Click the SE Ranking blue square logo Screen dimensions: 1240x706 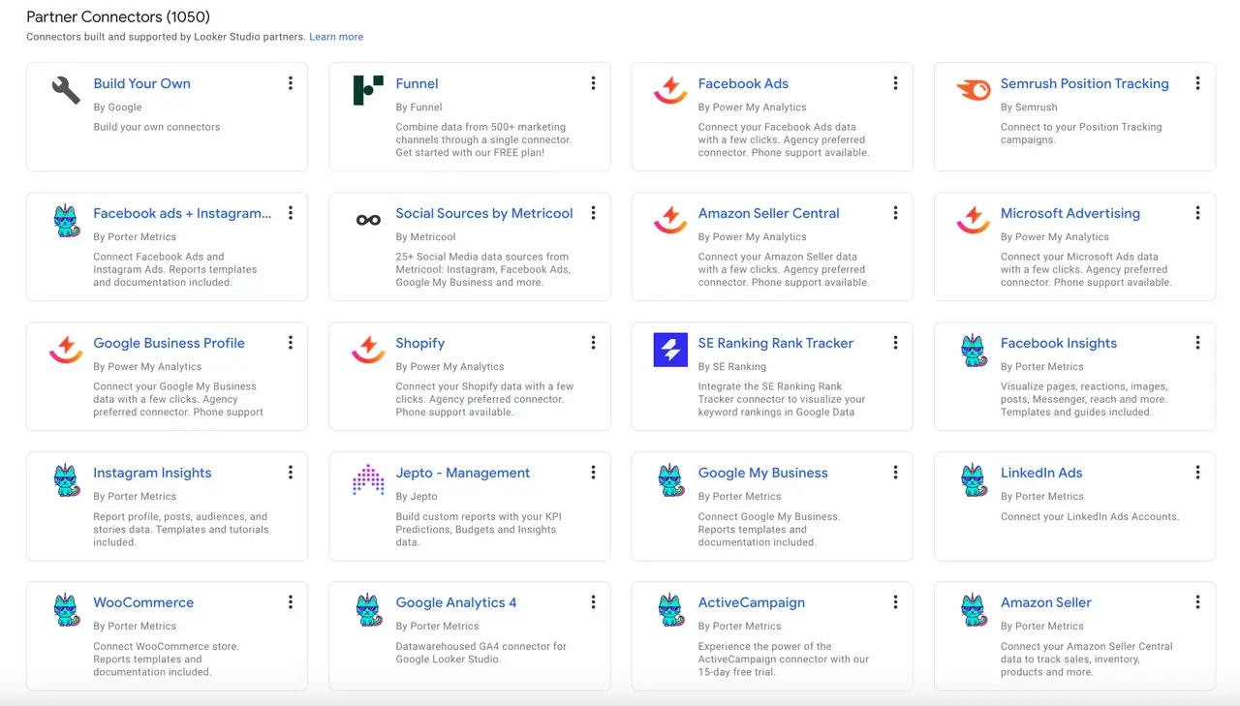[670, 350]
